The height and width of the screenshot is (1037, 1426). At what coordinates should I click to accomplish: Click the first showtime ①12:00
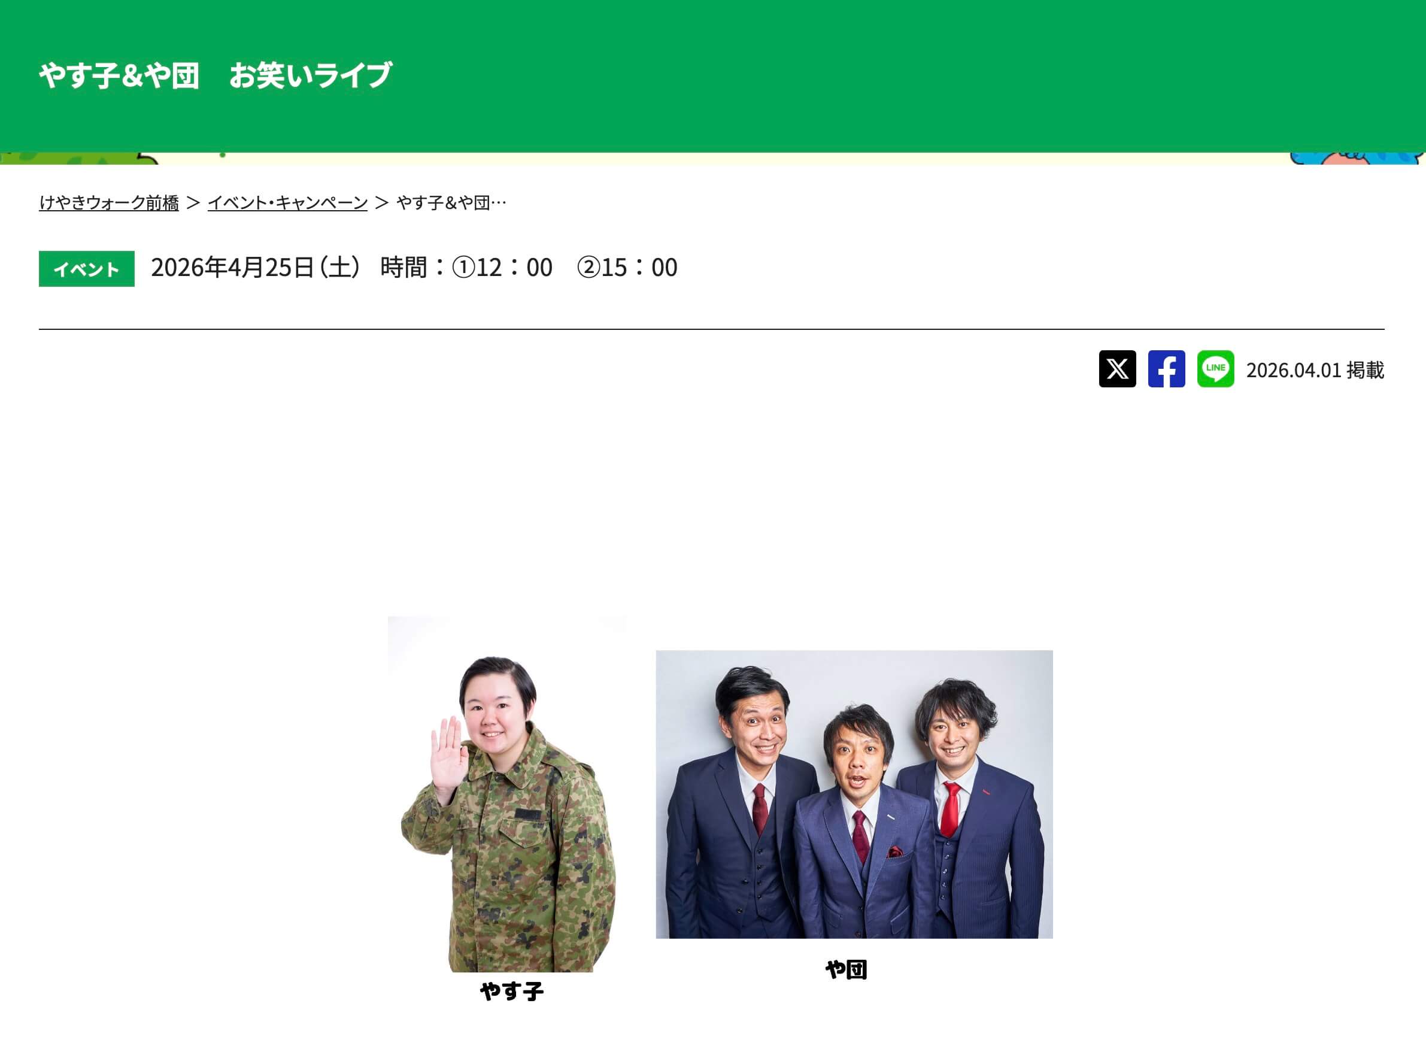(502, 268)
